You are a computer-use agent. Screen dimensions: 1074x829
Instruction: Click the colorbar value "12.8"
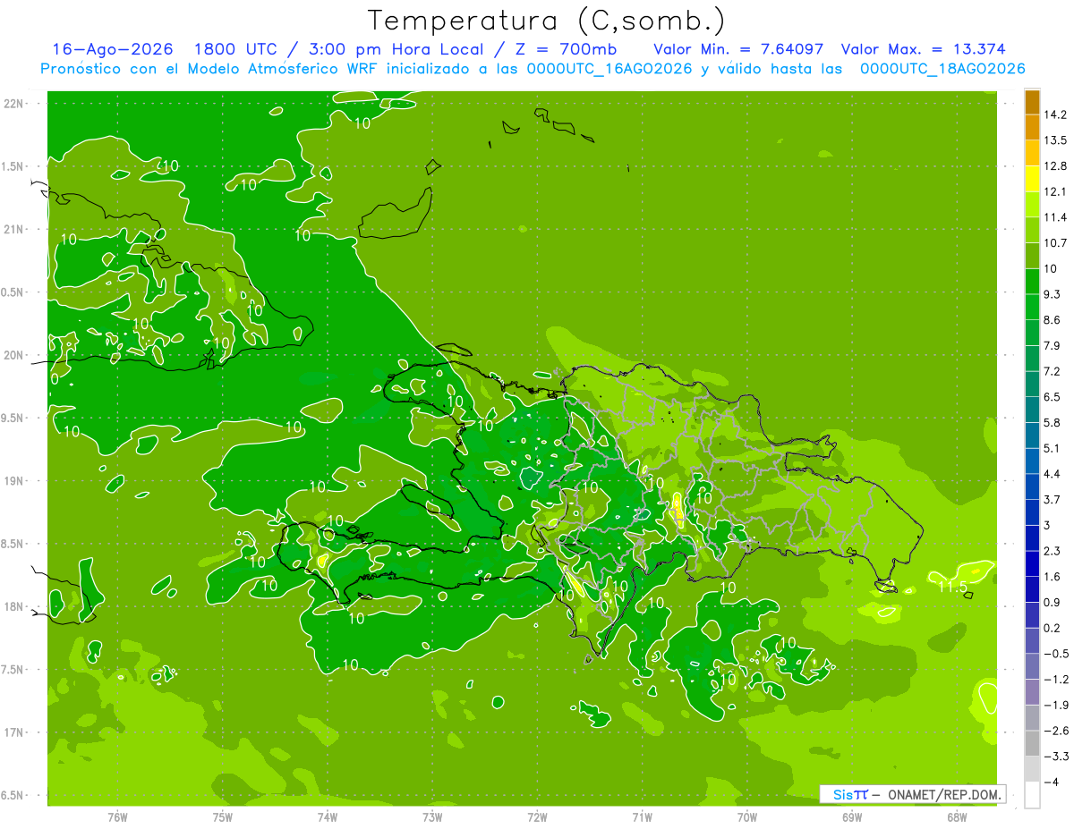[x=1055, y=165]
